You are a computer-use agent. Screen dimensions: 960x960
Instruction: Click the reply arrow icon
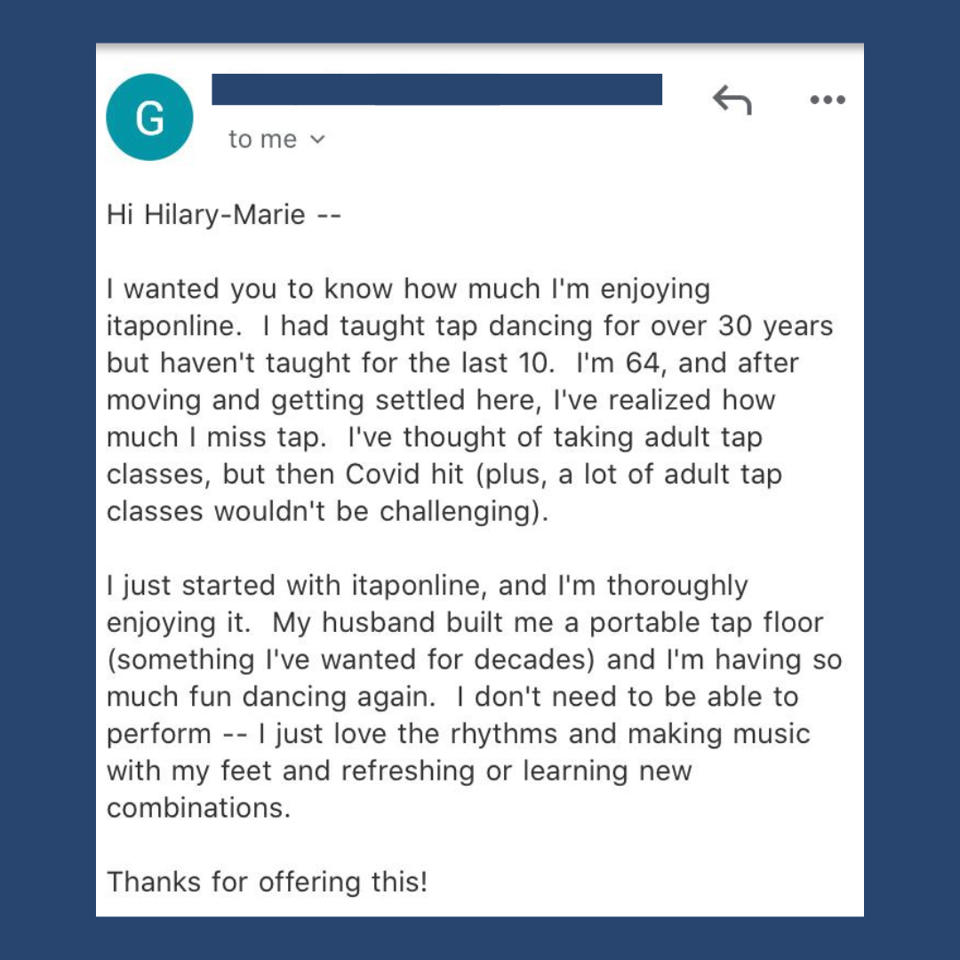tap(732, 101)
